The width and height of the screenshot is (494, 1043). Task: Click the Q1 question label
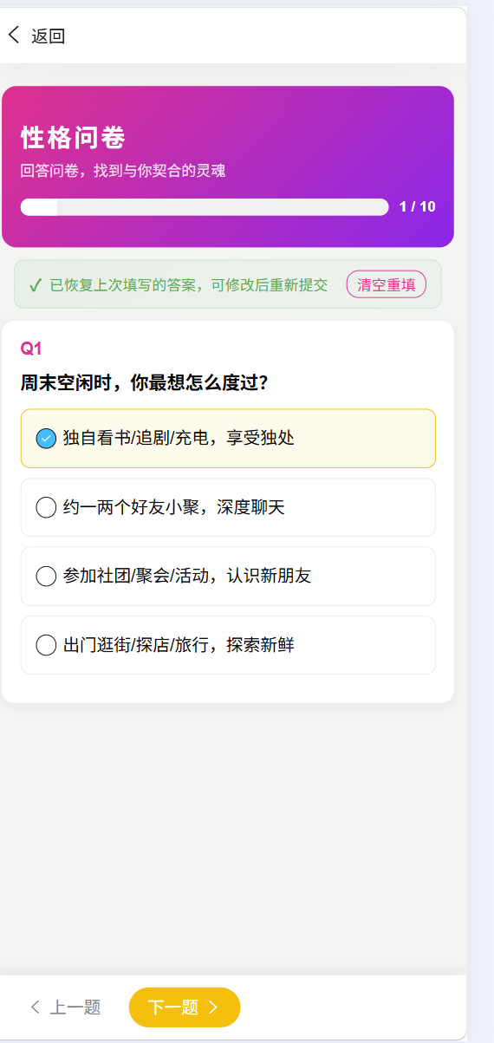coord(32,349)
